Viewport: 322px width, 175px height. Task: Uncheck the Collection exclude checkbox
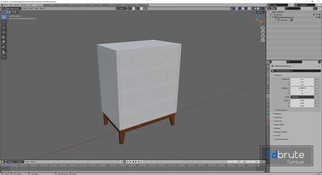[x=314, y=14]
